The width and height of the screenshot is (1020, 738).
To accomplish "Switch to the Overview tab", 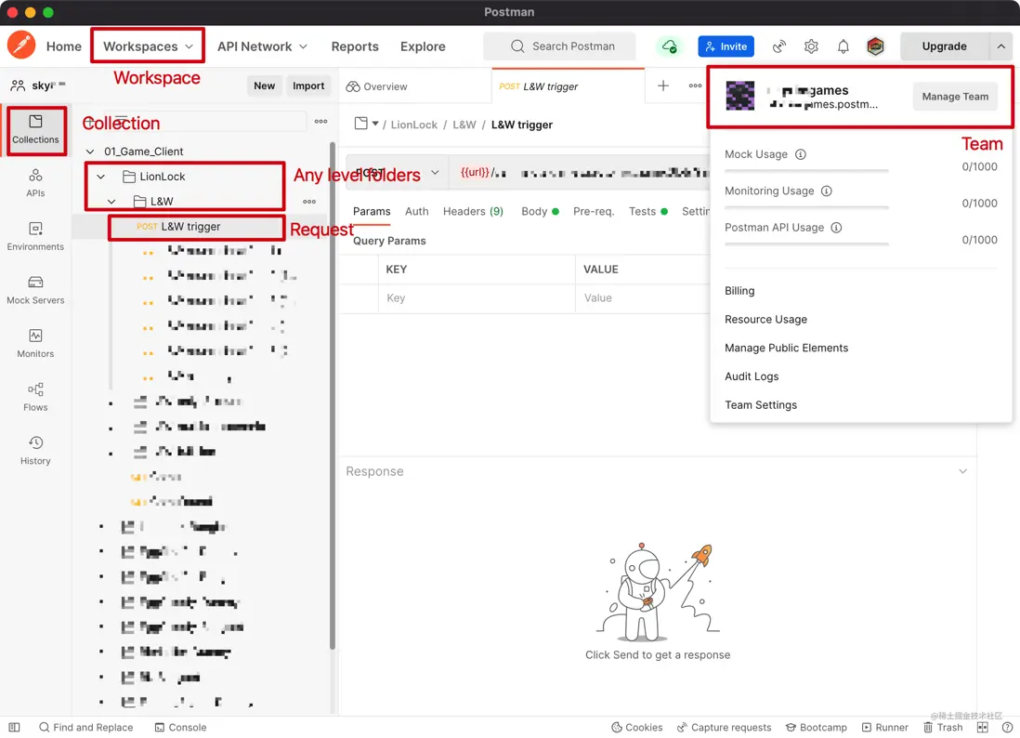I will [376, 86].
